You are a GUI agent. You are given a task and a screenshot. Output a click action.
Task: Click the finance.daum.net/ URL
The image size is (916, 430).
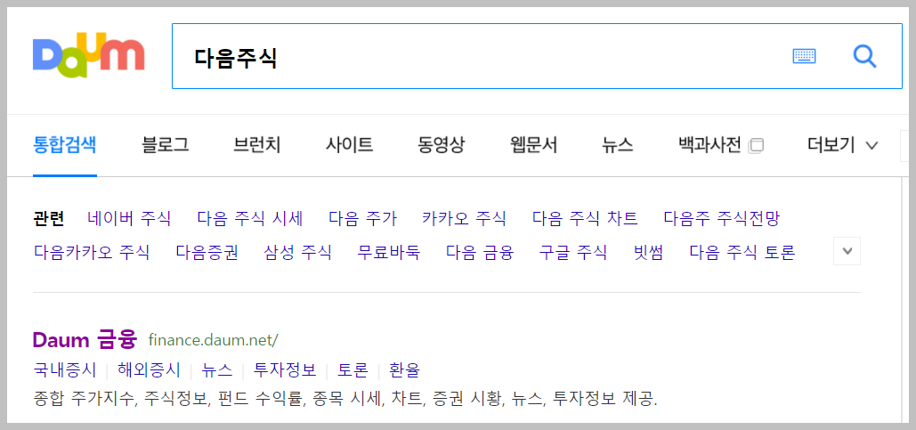point(214,339)
